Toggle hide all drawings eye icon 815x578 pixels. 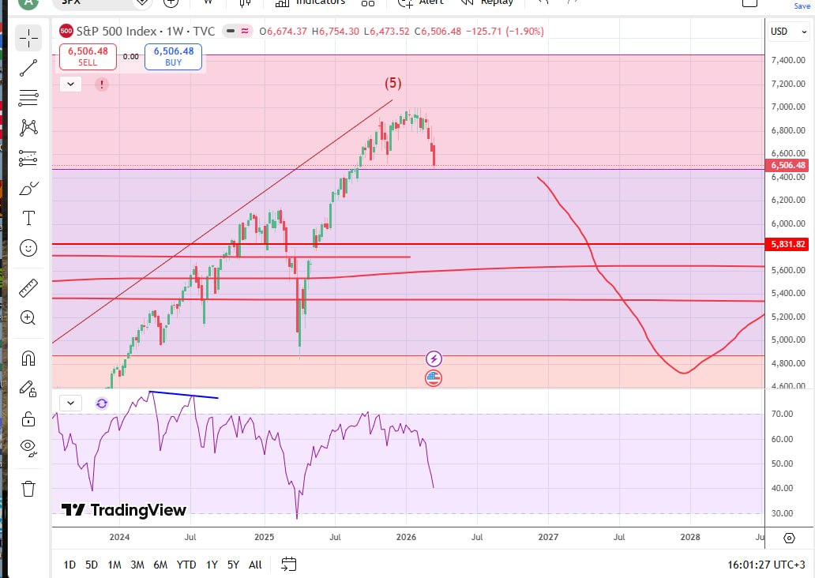click(x=28, y=448)
